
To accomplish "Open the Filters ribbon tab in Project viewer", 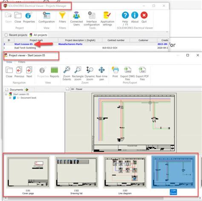I will tap(22, 62).
